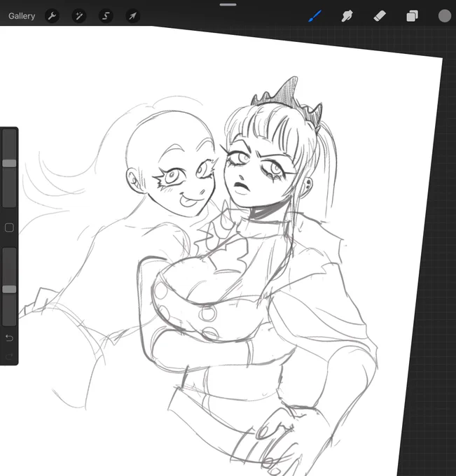Screen dimensions: 456x476
Task: Select the Brush tool
Action: pos(315,16)
